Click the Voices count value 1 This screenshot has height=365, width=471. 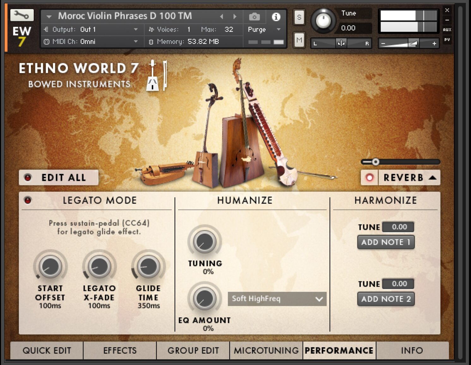click(x=189, y=29)
